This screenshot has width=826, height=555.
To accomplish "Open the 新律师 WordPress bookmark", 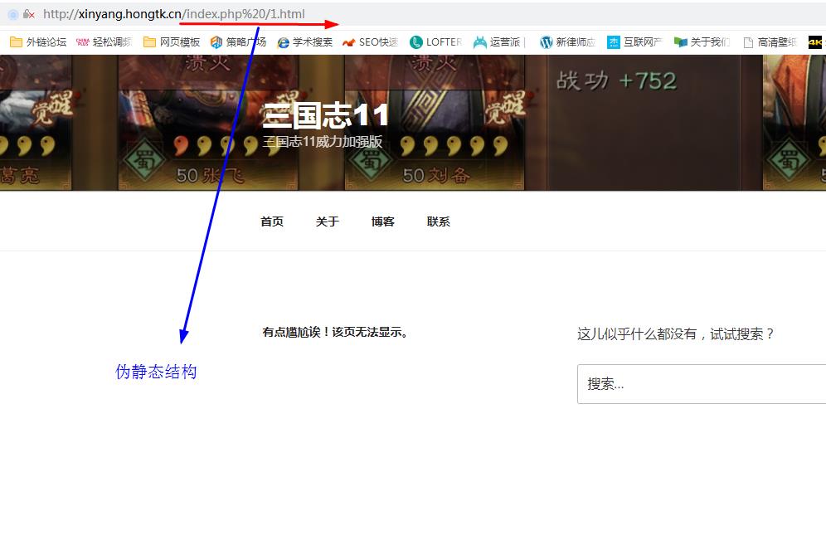I will (567, 42).
